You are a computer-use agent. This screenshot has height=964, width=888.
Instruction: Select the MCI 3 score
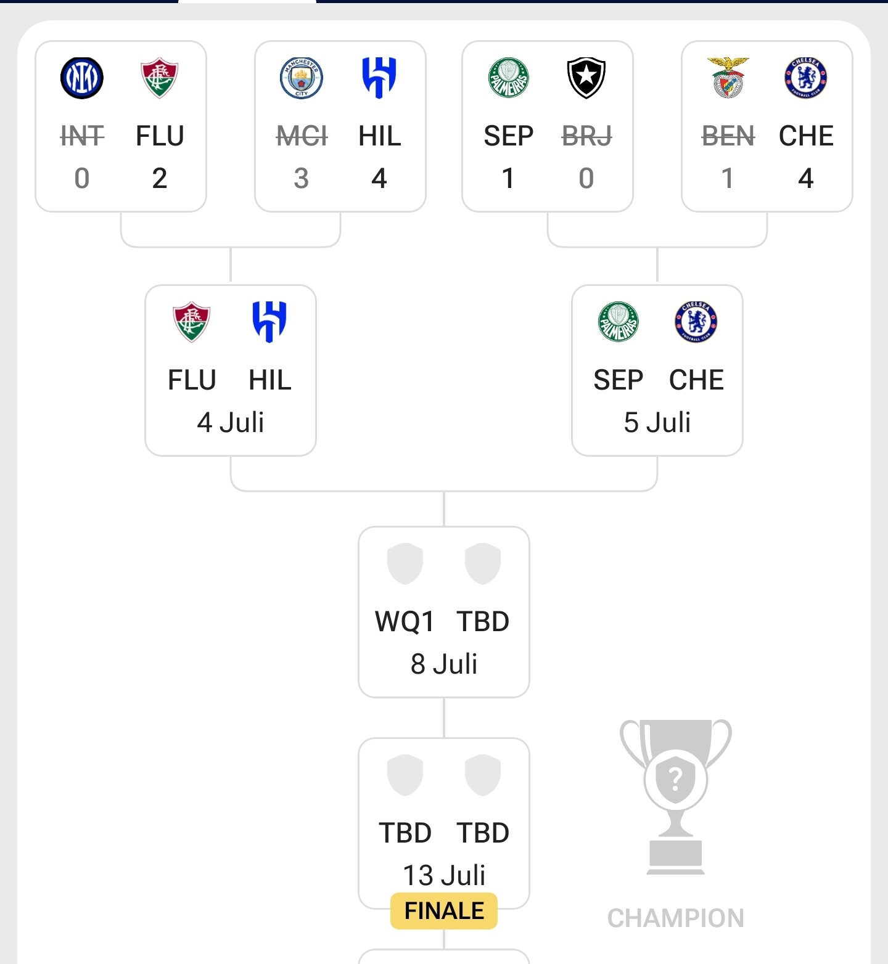[302, 179]
